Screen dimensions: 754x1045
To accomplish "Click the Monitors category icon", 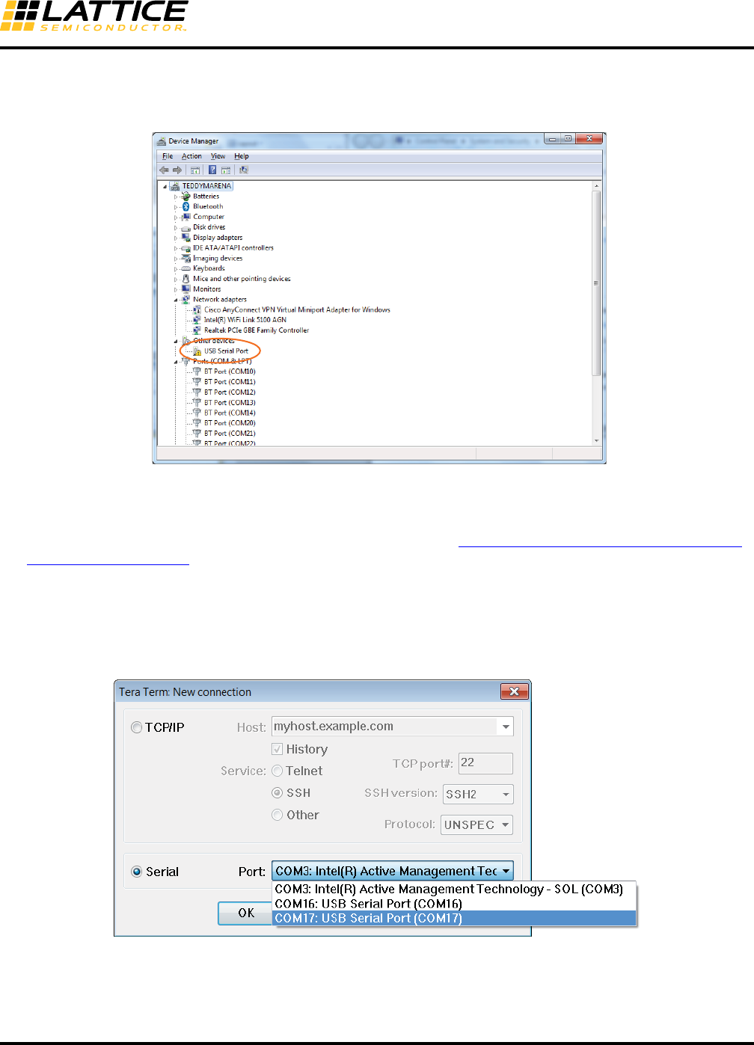I will [x=186, y=289].
